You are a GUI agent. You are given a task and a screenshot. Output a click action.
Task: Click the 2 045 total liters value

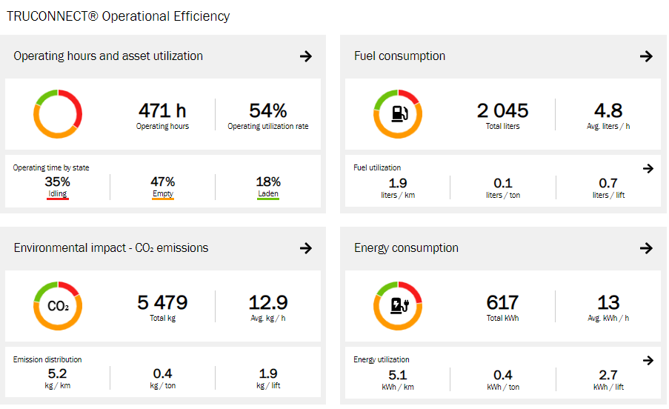click(x=502, y=111)
